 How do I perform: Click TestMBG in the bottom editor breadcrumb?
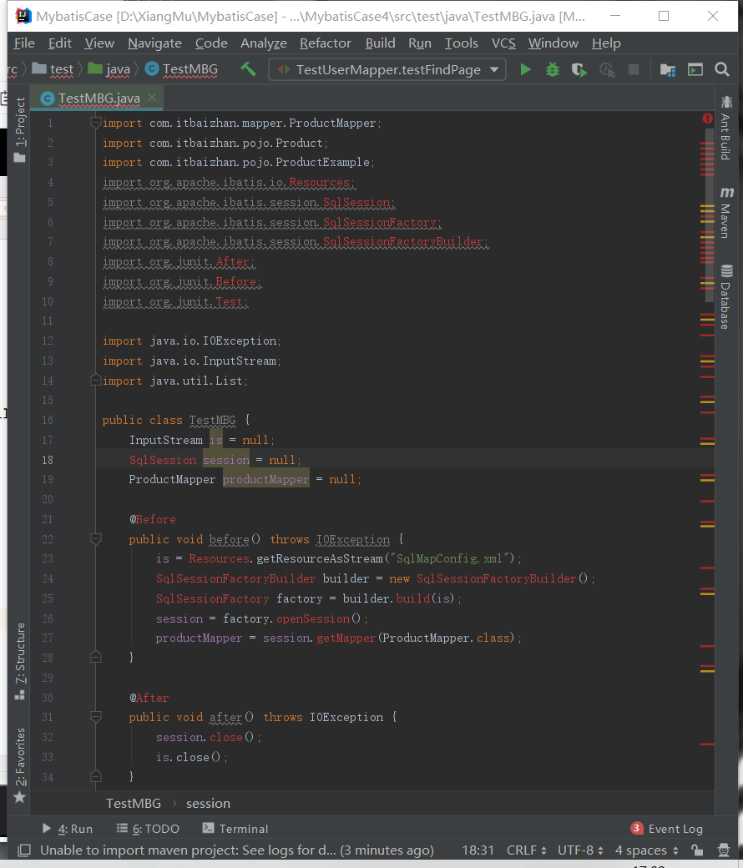[x=134, y=803]
